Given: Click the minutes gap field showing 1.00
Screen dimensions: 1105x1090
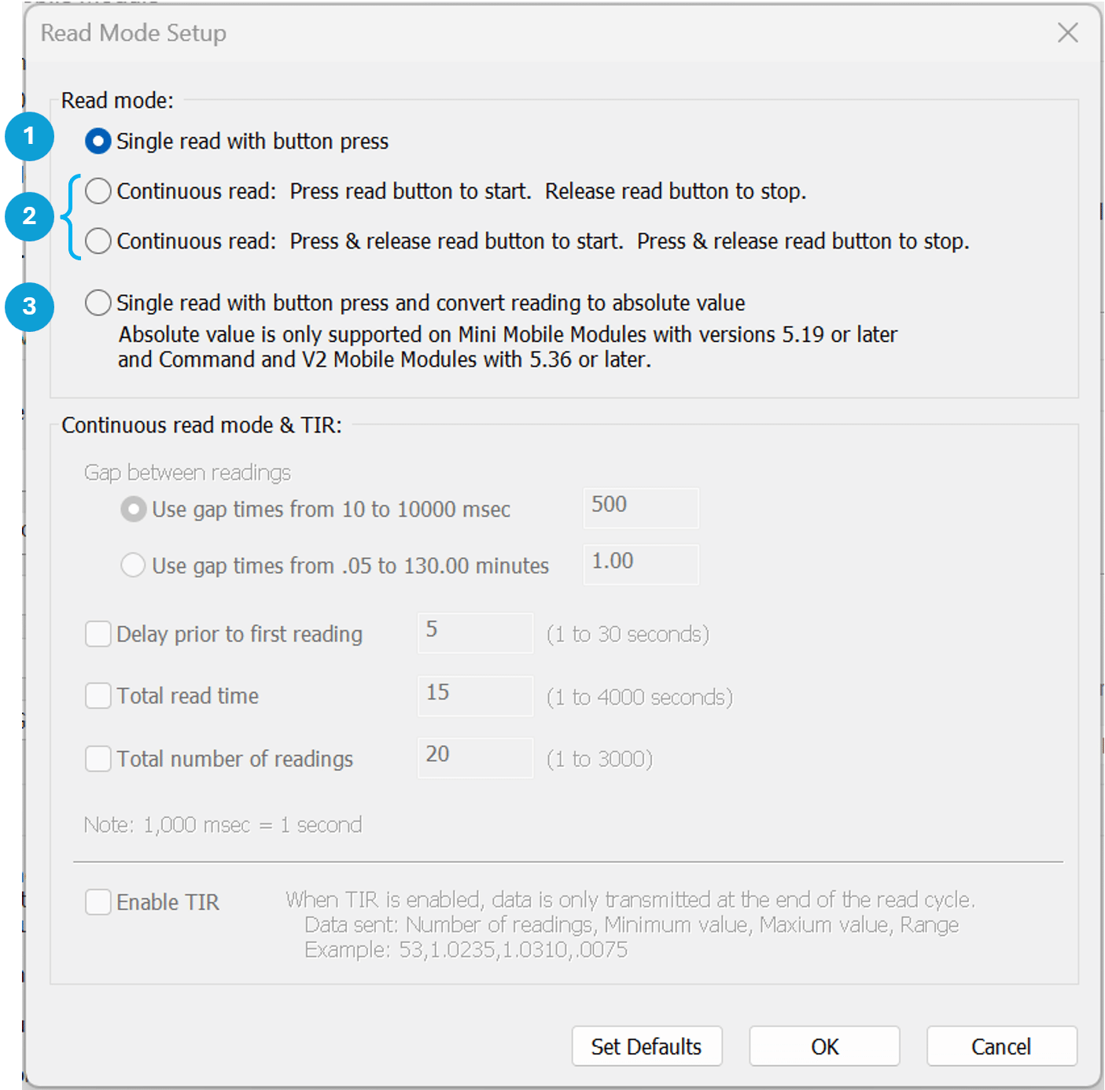Looking at the screenshot, I should [641, 565].
